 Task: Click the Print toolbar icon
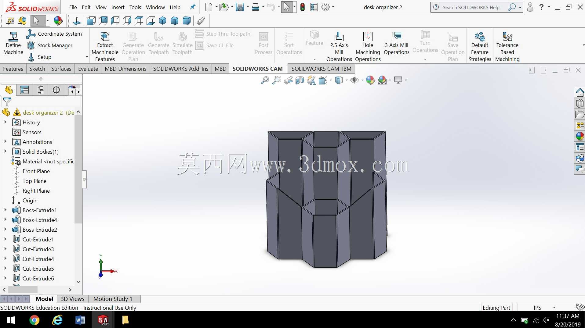[x=256, y=7]
